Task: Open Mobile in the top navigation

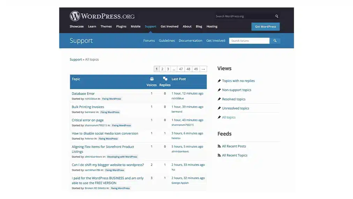Action: point(136,27)
